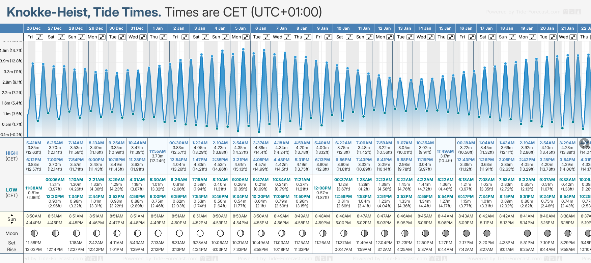The image size is (591, 263).
Task: Click the 9:47AM low tide on 6 Jan
Action: tap(261, 180)
